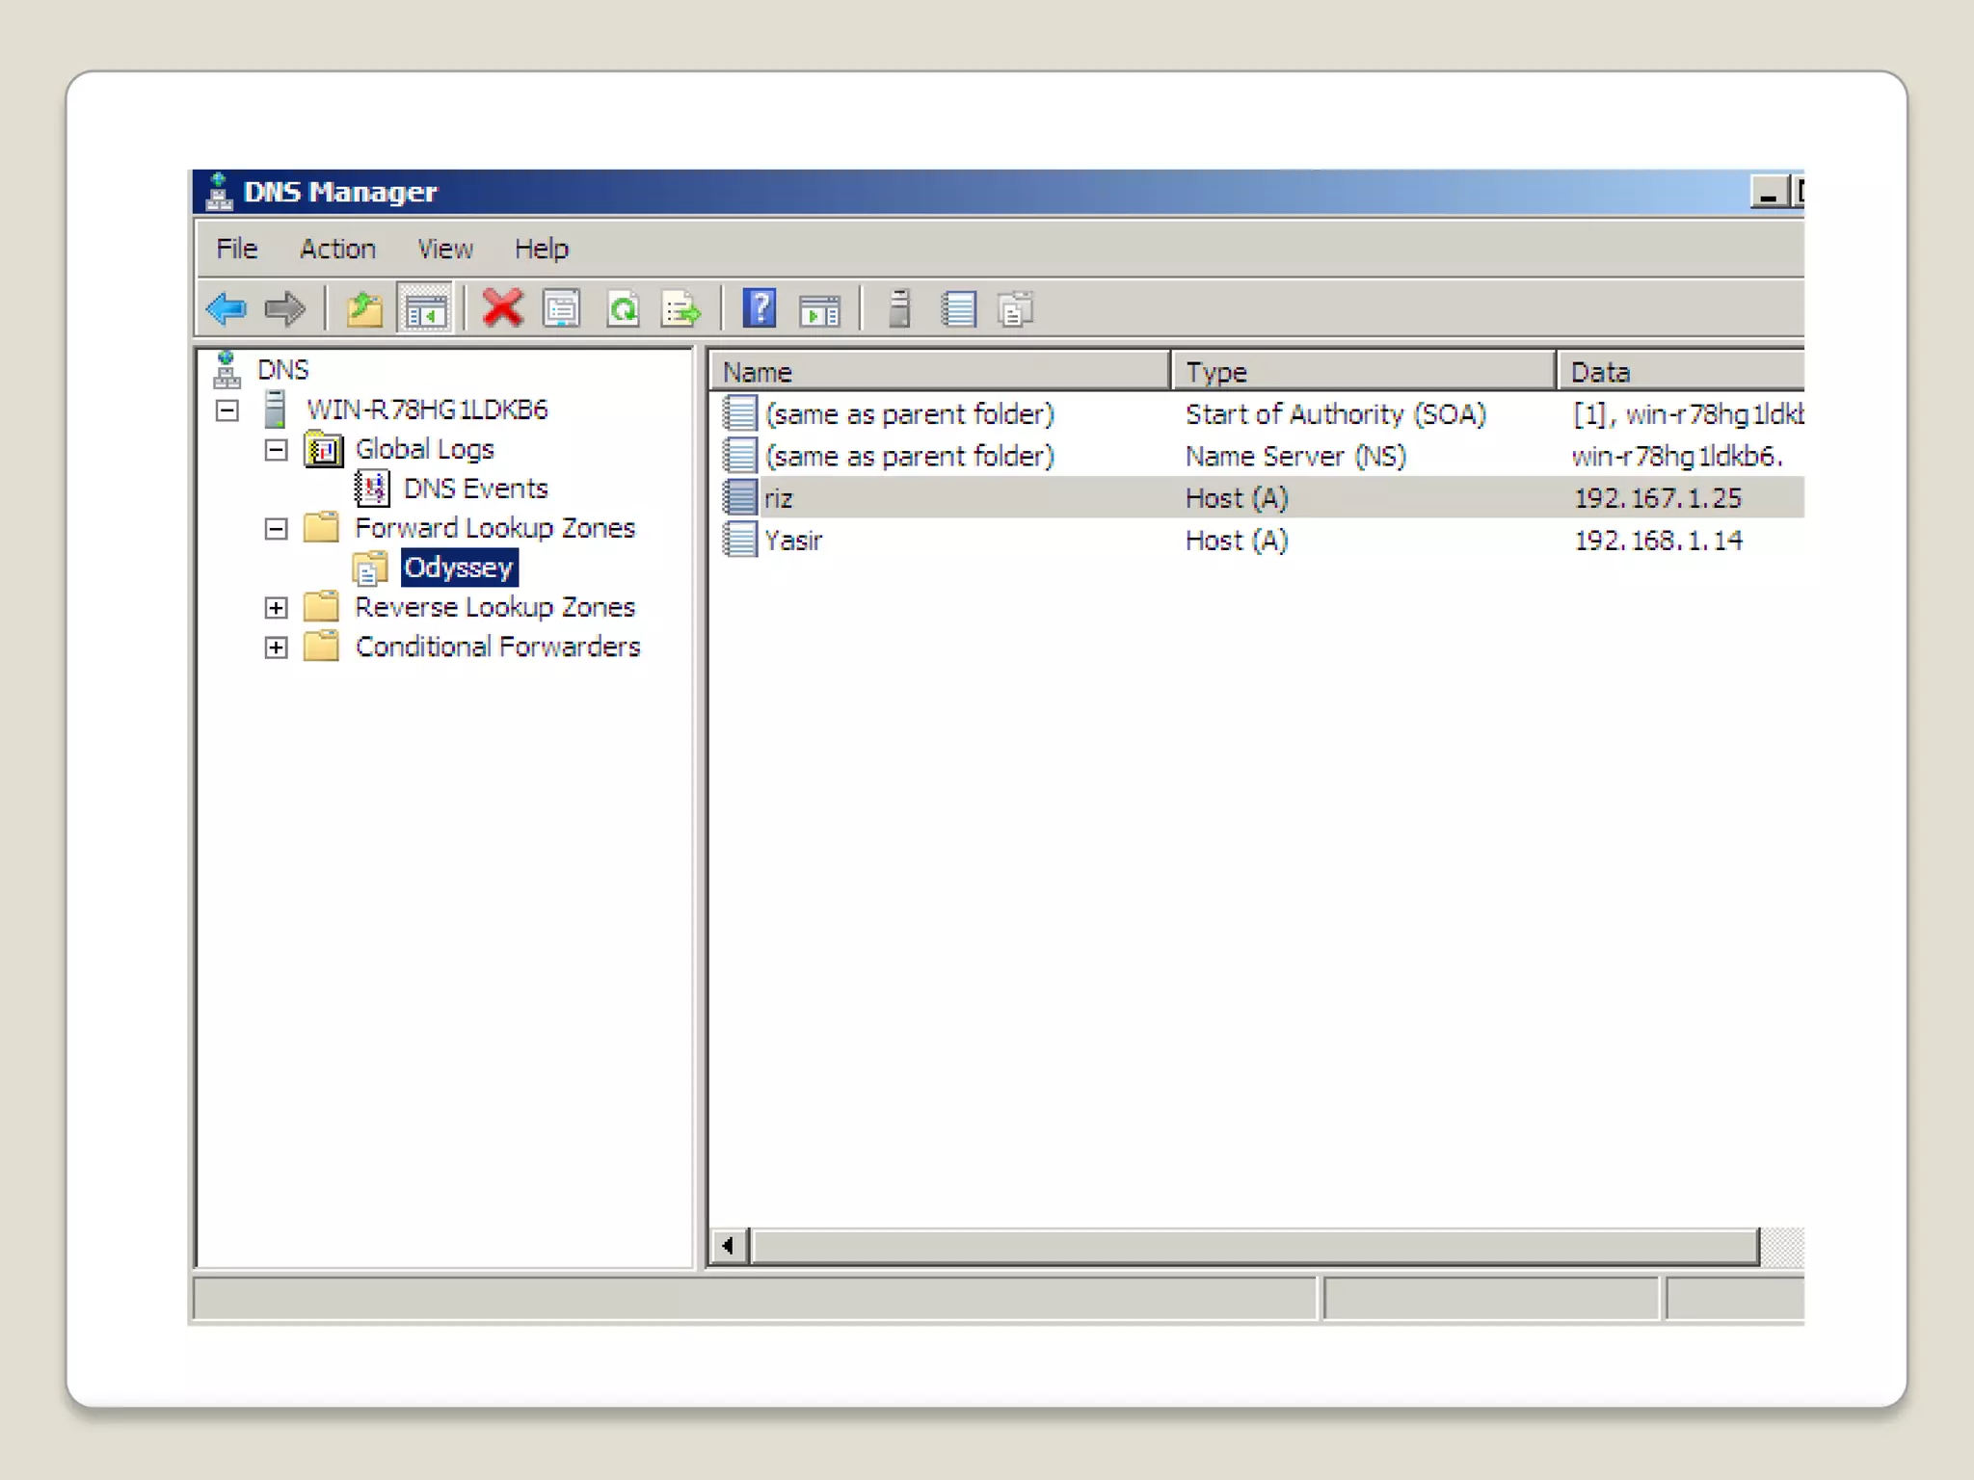This screenshot has width=1974, height=1480.
Task: Open the View menu
Action: pyautogui.click(x=444, y=250)
